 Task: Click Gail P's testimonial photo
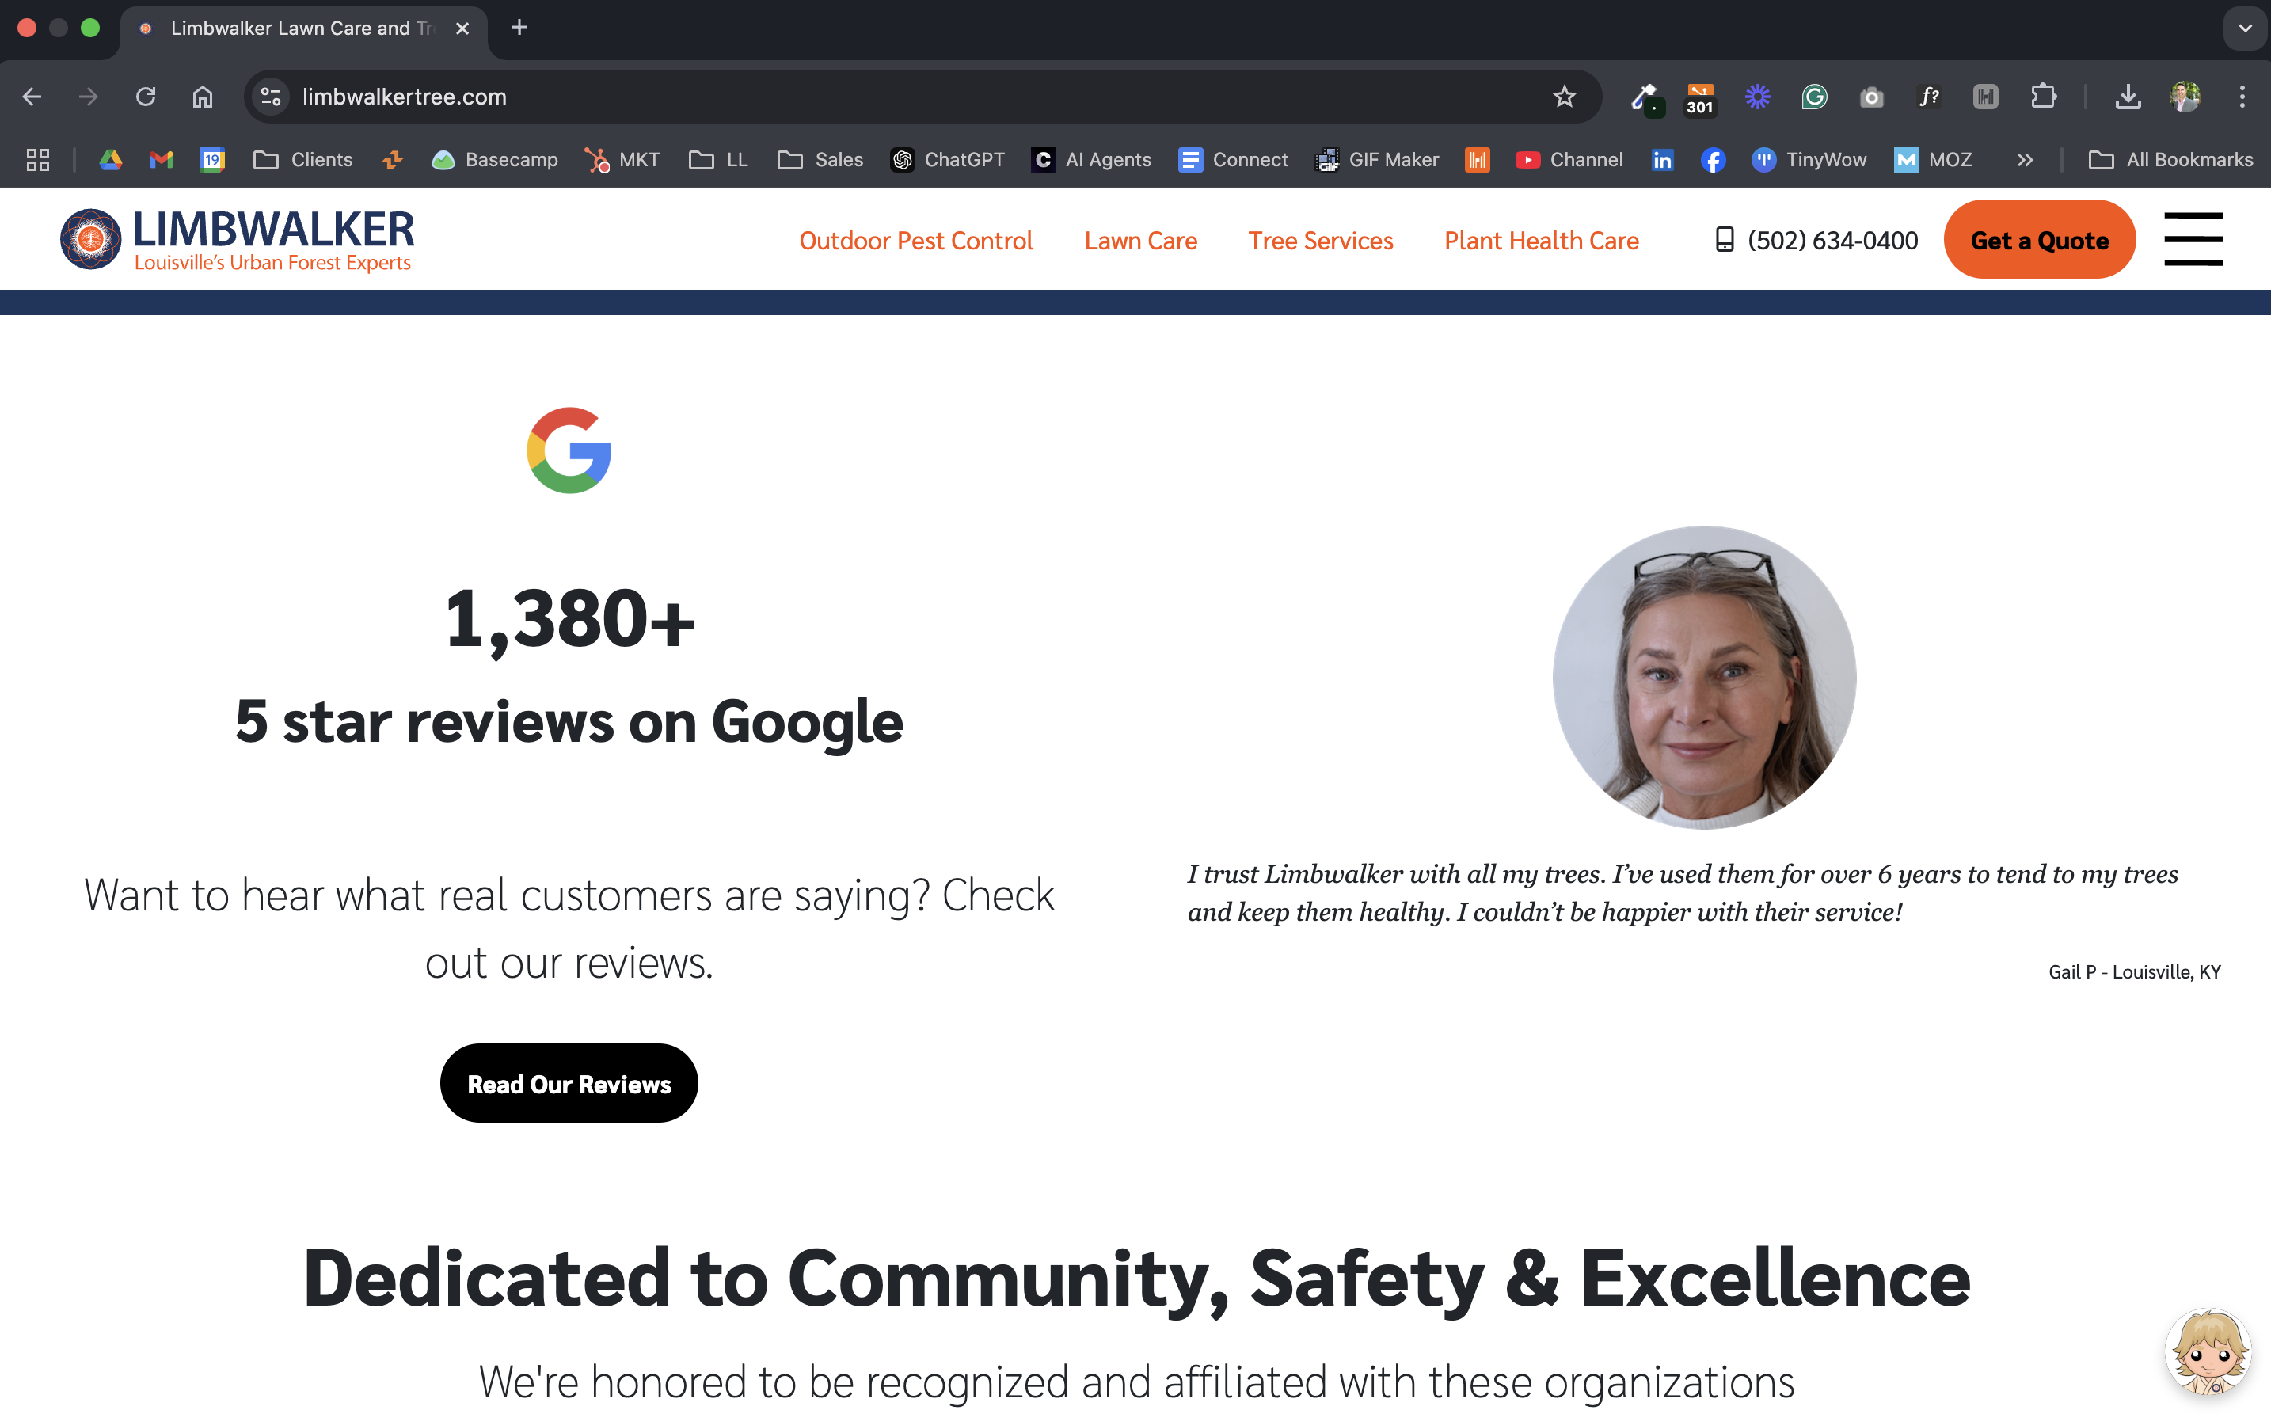tap(1704, 677)
